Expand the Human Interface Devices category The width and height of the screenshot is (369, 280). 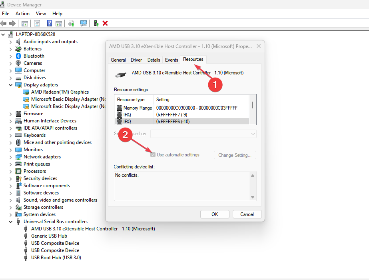[x=10, y=121]
